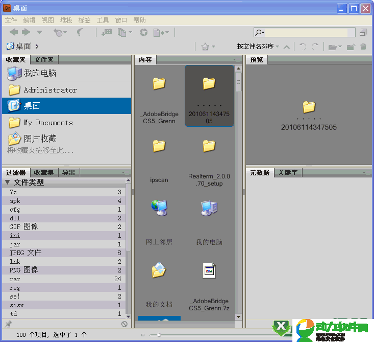Screen dimensions: 374x342
Task: Click the get photos from camera icon
Action: 107,32
